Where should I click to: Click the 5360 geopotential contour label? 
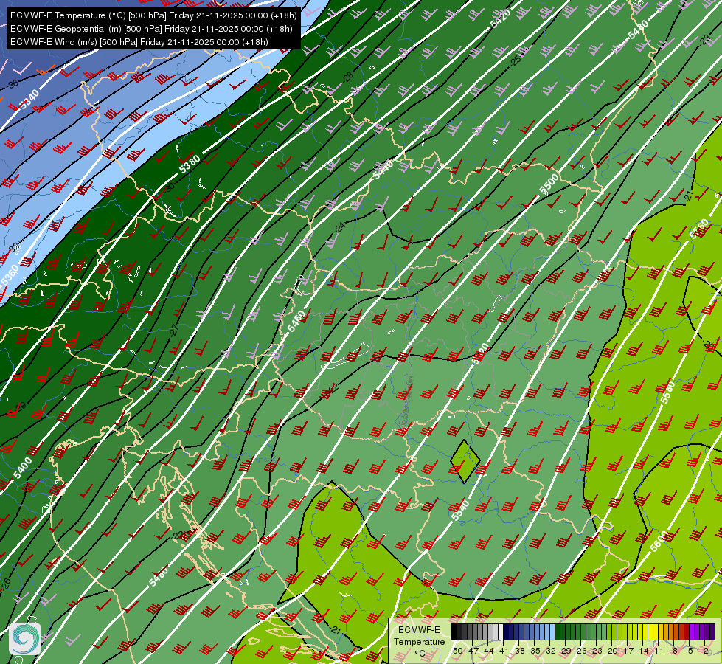[10, 275]
